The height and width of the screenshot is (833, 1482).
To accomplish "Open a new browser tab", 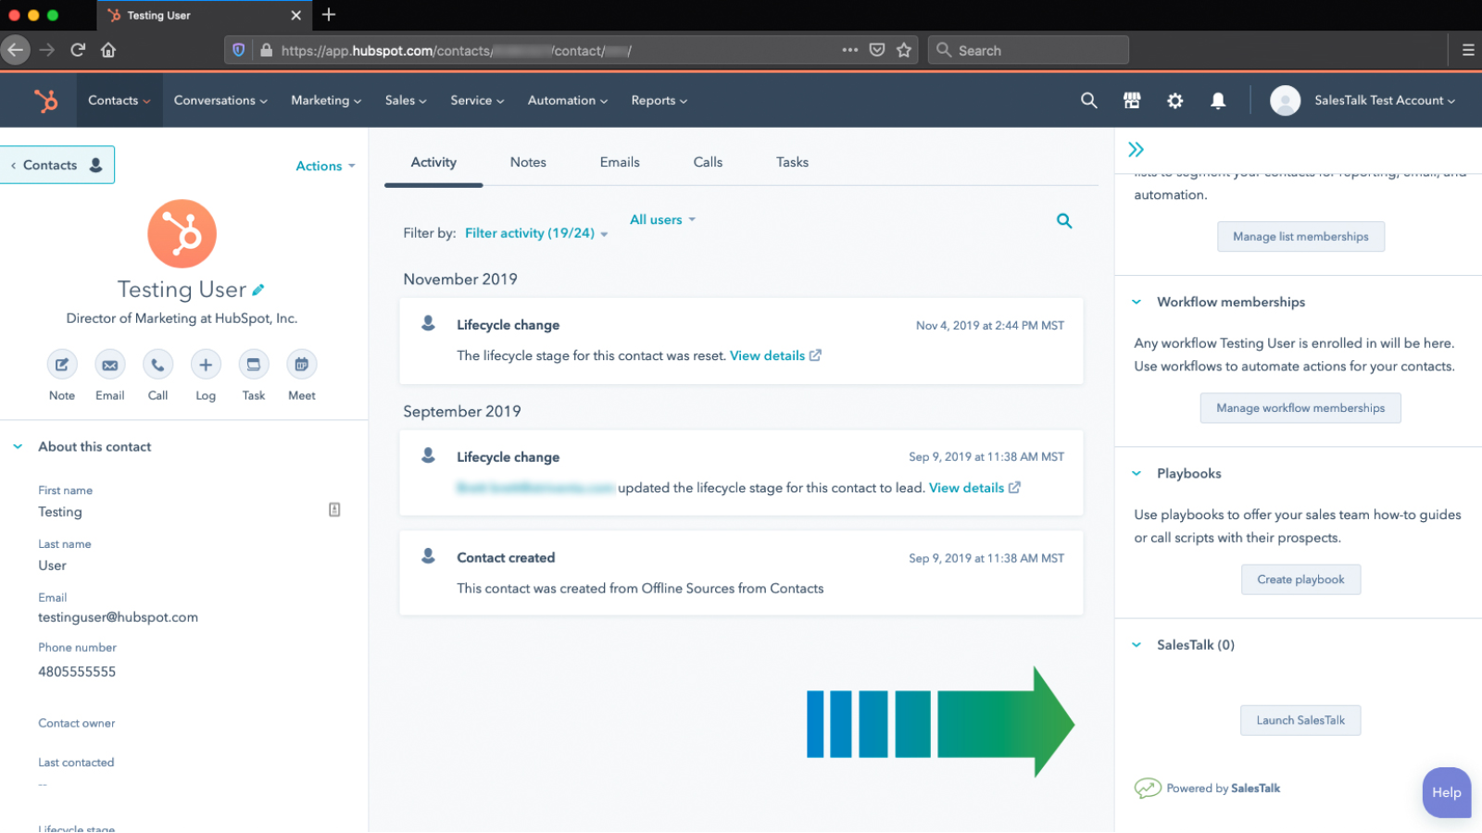I will (x=329, y=15).
